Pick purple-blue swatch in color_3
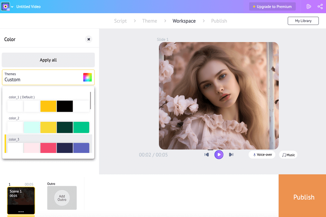 click(x=81, y=148)
